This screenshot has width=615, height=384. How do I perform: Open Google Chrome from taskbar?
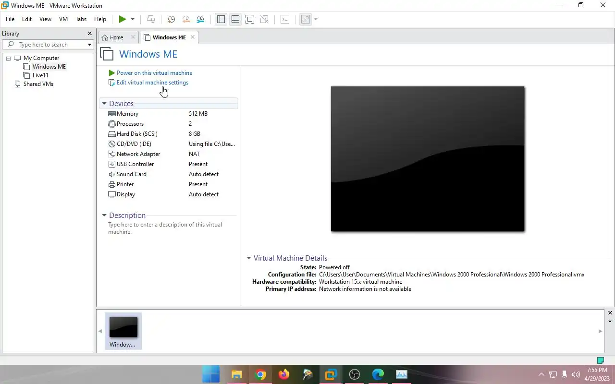pyautogui.click(x=260, y=374)
